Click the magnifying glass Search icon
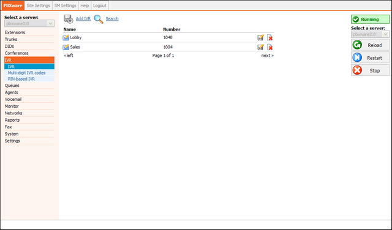 [x=99, y=19]
